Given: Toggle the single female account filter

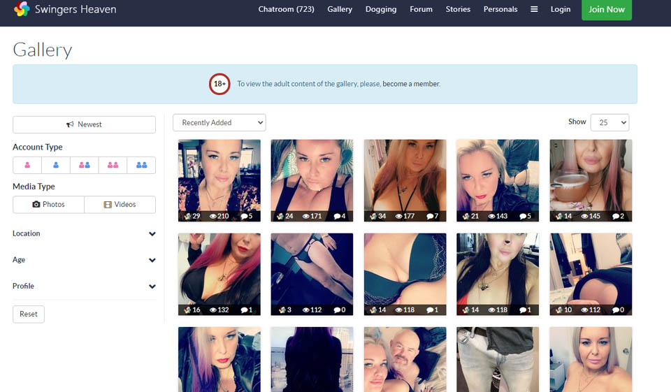Looking at the screenshot, I should (27, 165).
